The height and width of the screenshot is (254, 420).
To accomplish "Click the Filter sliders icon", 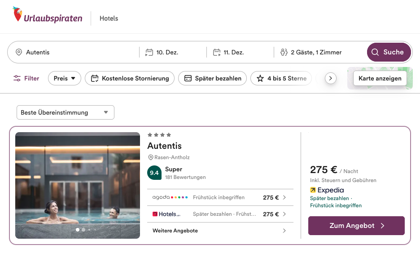I will pos(17,78).
